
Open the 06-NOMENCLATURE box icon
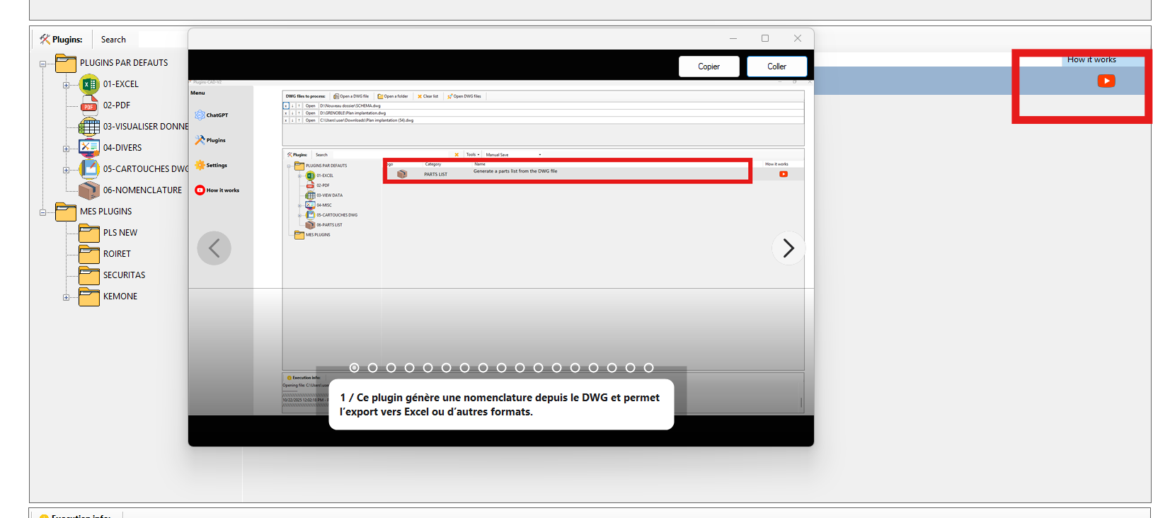[89, 190]
